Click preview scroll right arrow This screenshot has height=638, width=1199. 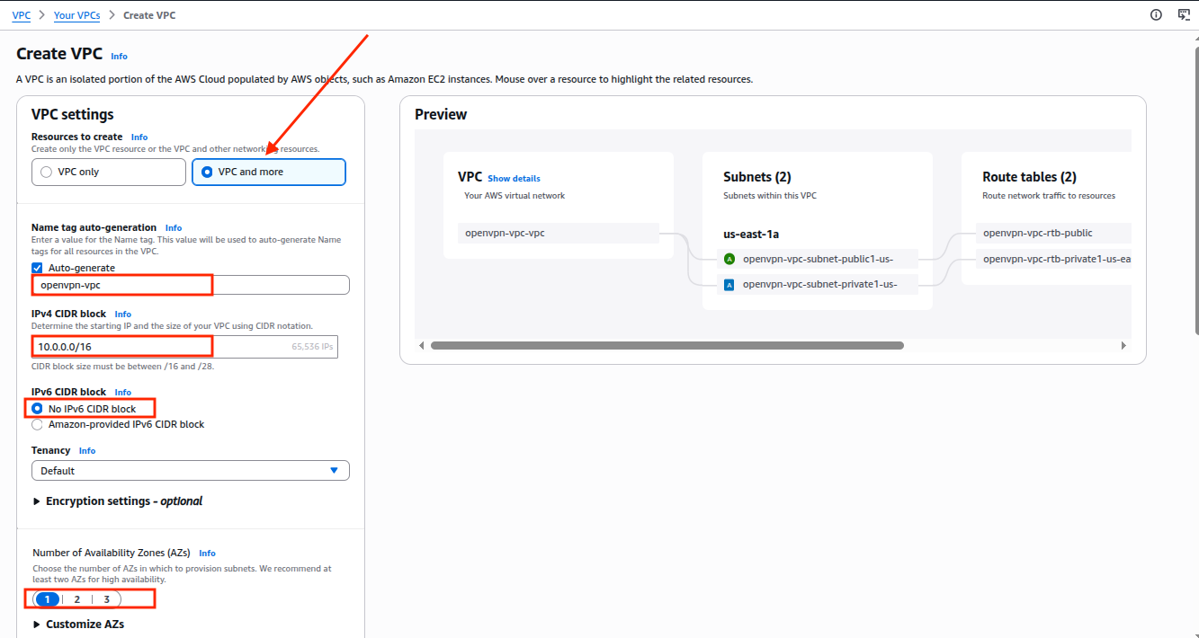point(1123,345)
